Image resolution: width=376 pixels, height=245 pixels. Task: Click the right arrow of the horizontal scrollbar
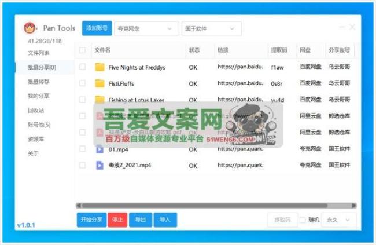354,206
